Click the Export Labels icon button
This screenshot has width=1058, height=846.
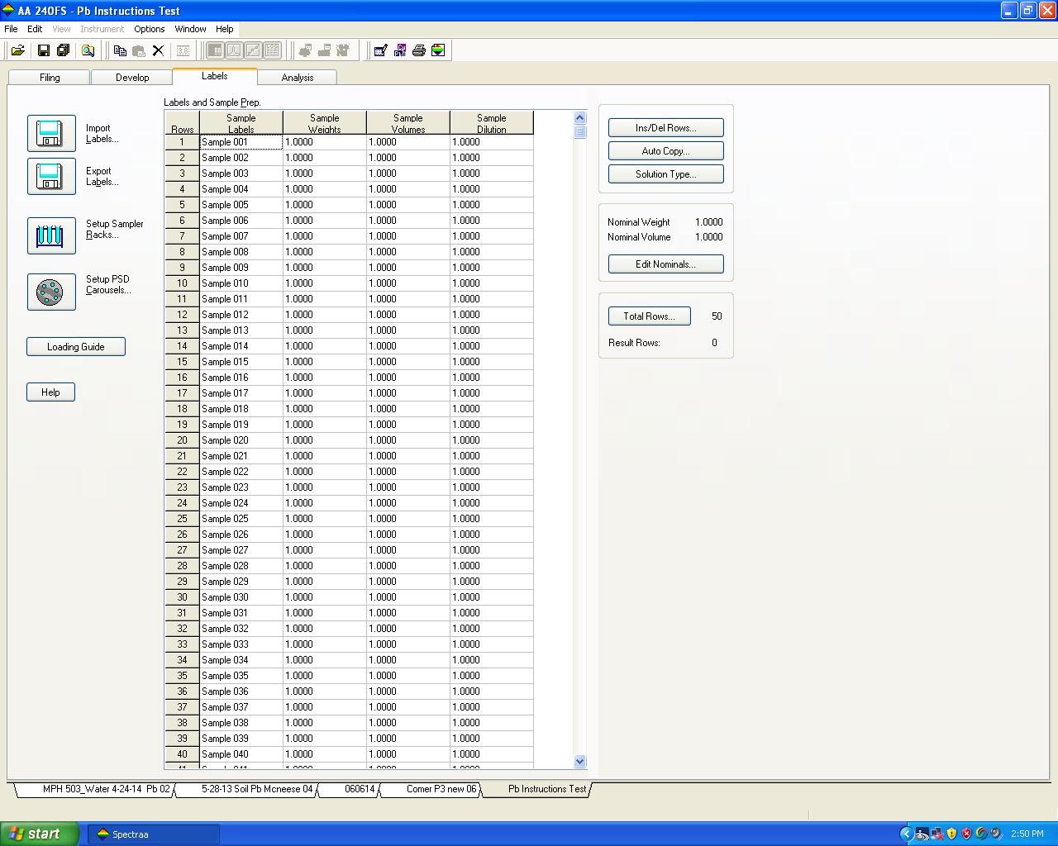pyautogui.click(x=51, y=176)
